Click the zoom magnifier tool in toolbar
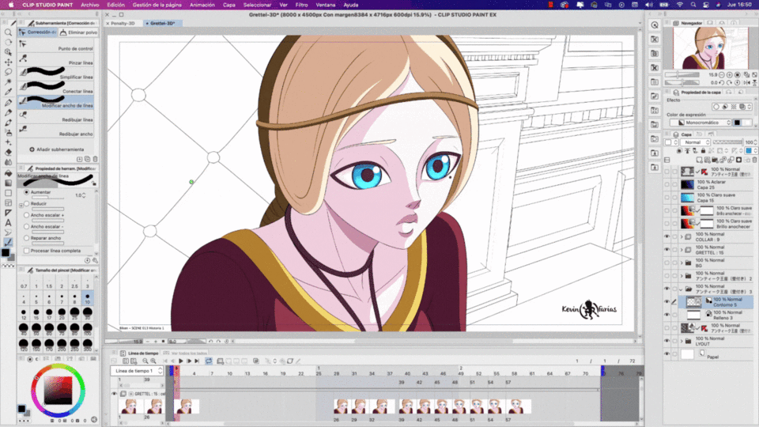The width and height of the screenshot is (759, 427). coord(8,32)
